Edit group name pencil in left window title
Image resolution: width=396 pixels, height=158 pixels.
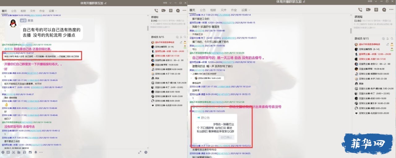click(x=105, y=3)
